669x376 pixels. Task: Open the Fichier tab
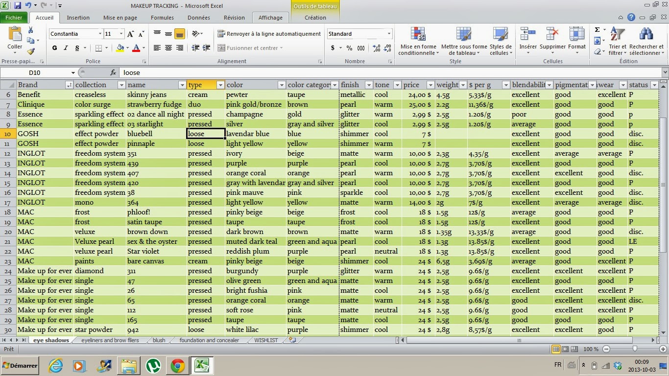tap(14, 18)
